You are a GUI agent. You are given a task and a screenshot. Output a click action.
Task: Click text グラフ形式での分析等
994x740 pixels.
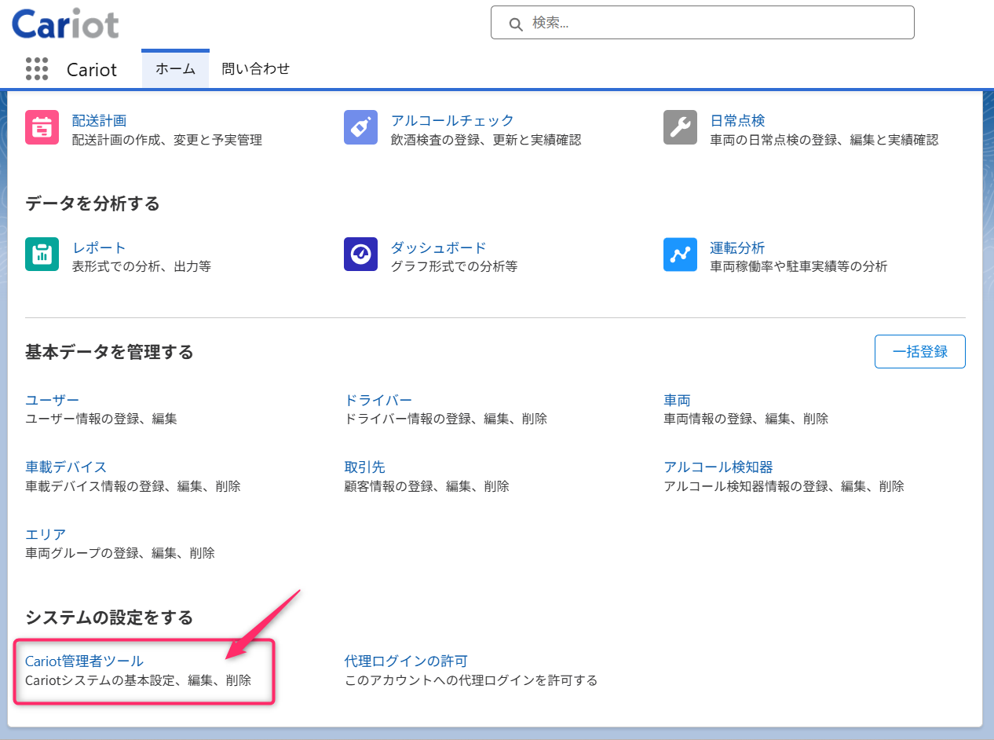(455, 267)
